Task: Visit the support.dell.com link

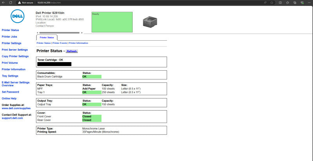Action: point(13,118)
